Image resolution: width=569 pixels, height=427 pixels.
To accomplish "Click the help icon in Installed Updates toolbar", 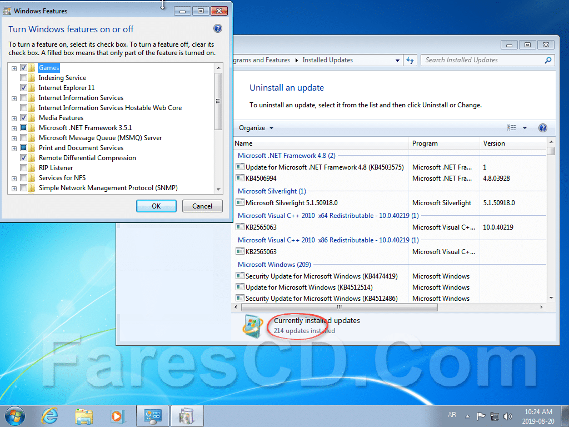I will [x=543, y=128].
